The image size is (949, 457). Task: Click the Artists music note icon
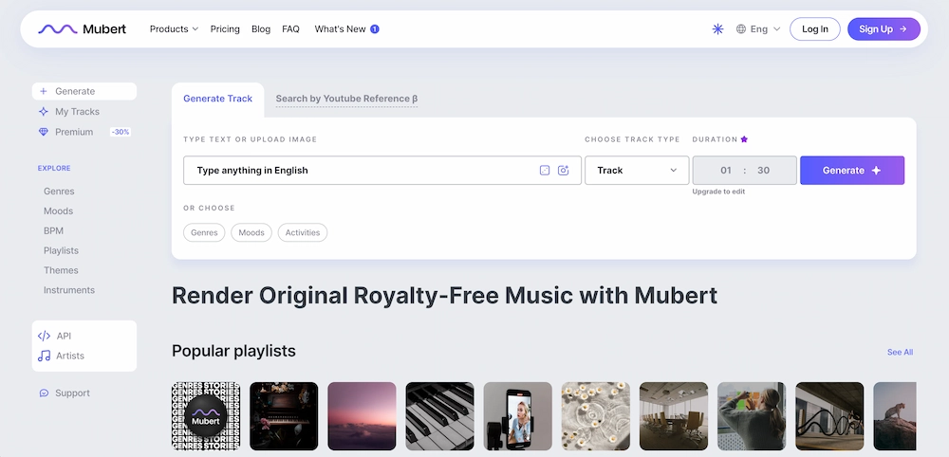point(44,356)
